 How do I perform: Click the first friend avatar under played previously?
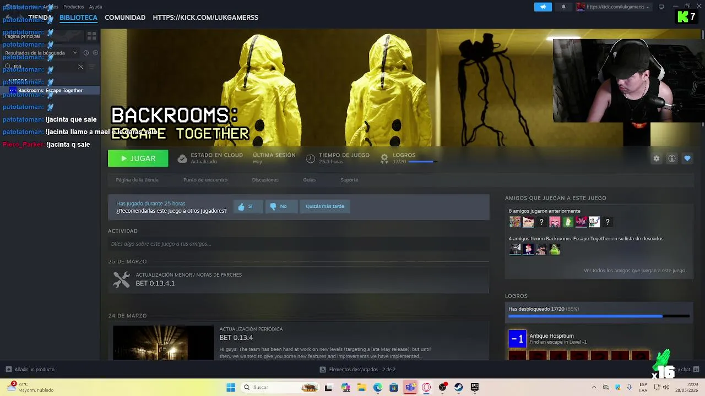pos(515,222)
